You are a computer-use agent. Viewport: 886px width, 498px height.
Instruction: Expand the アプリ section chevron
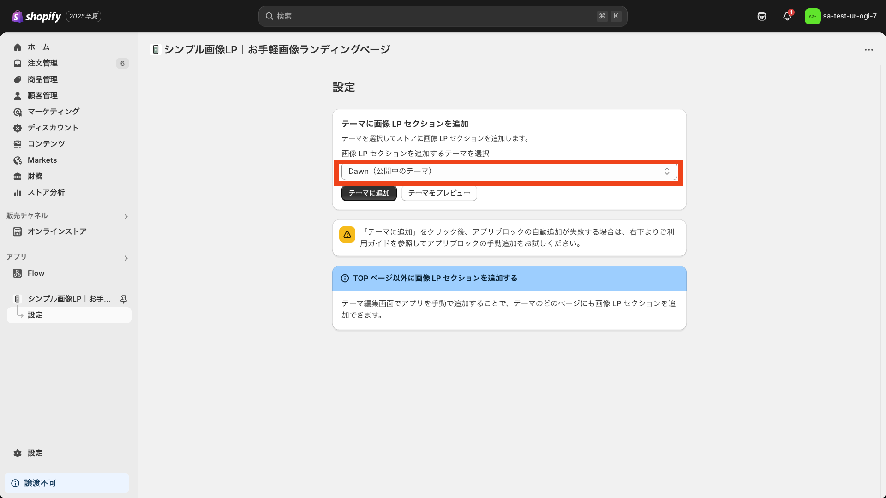tap(126, 258)
